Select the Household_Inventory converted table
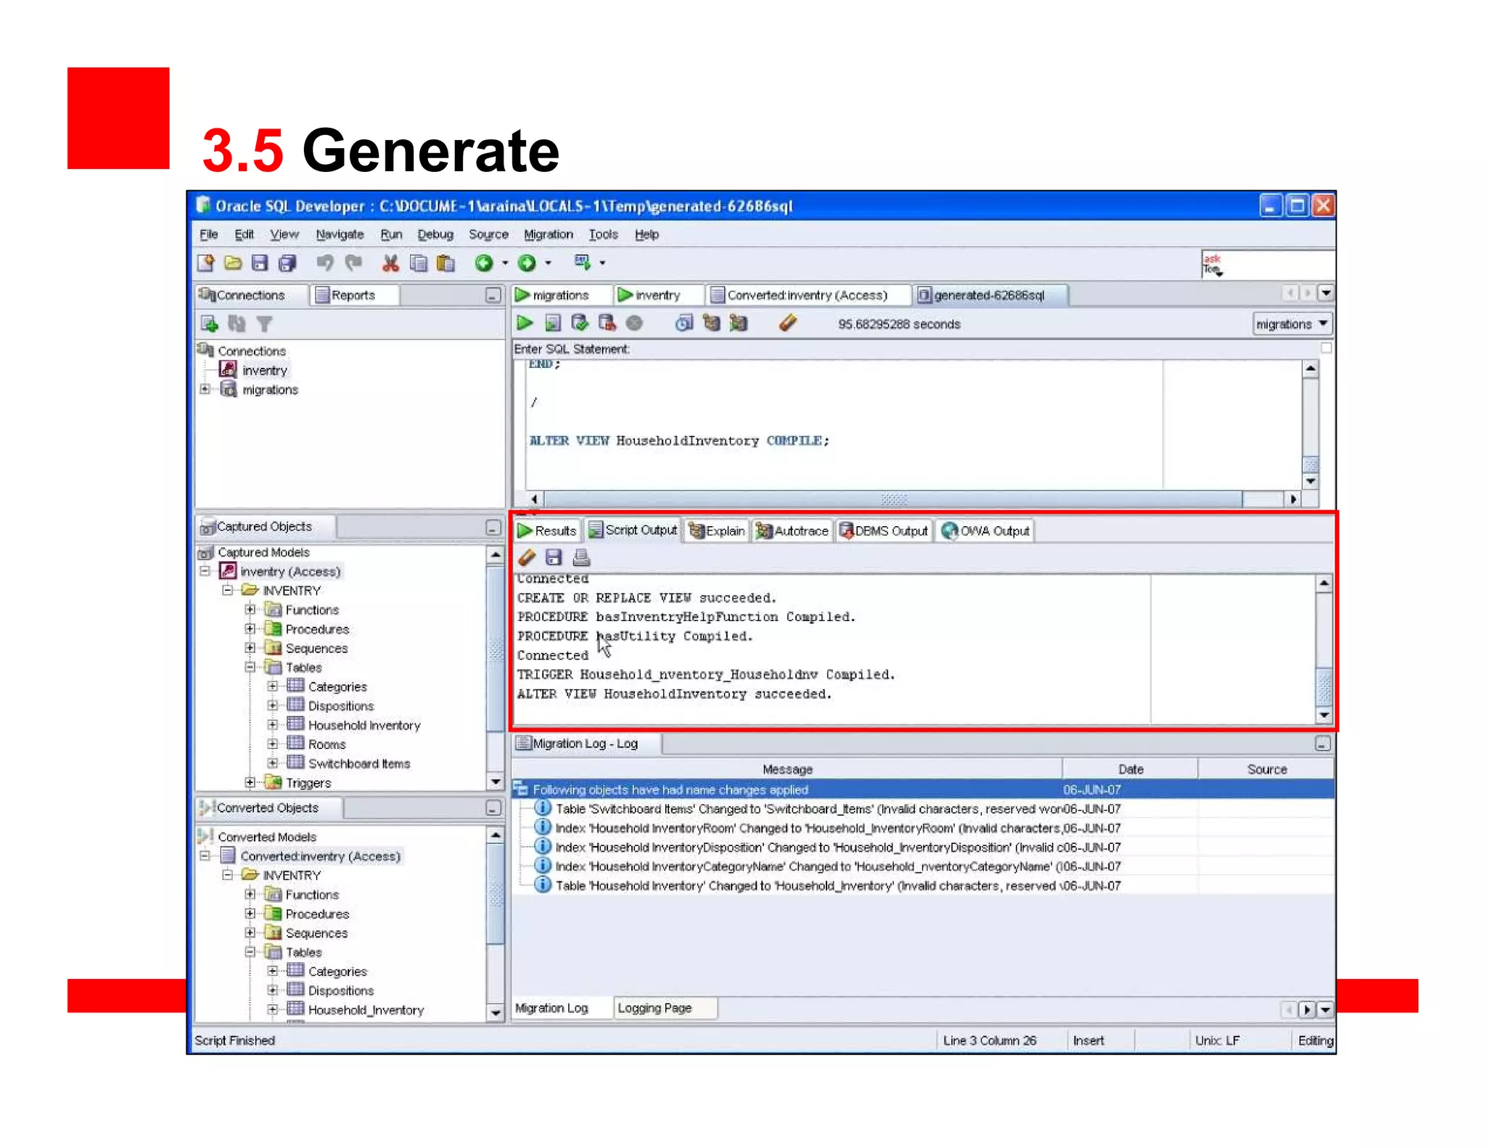 click(x=365, y=1009)
